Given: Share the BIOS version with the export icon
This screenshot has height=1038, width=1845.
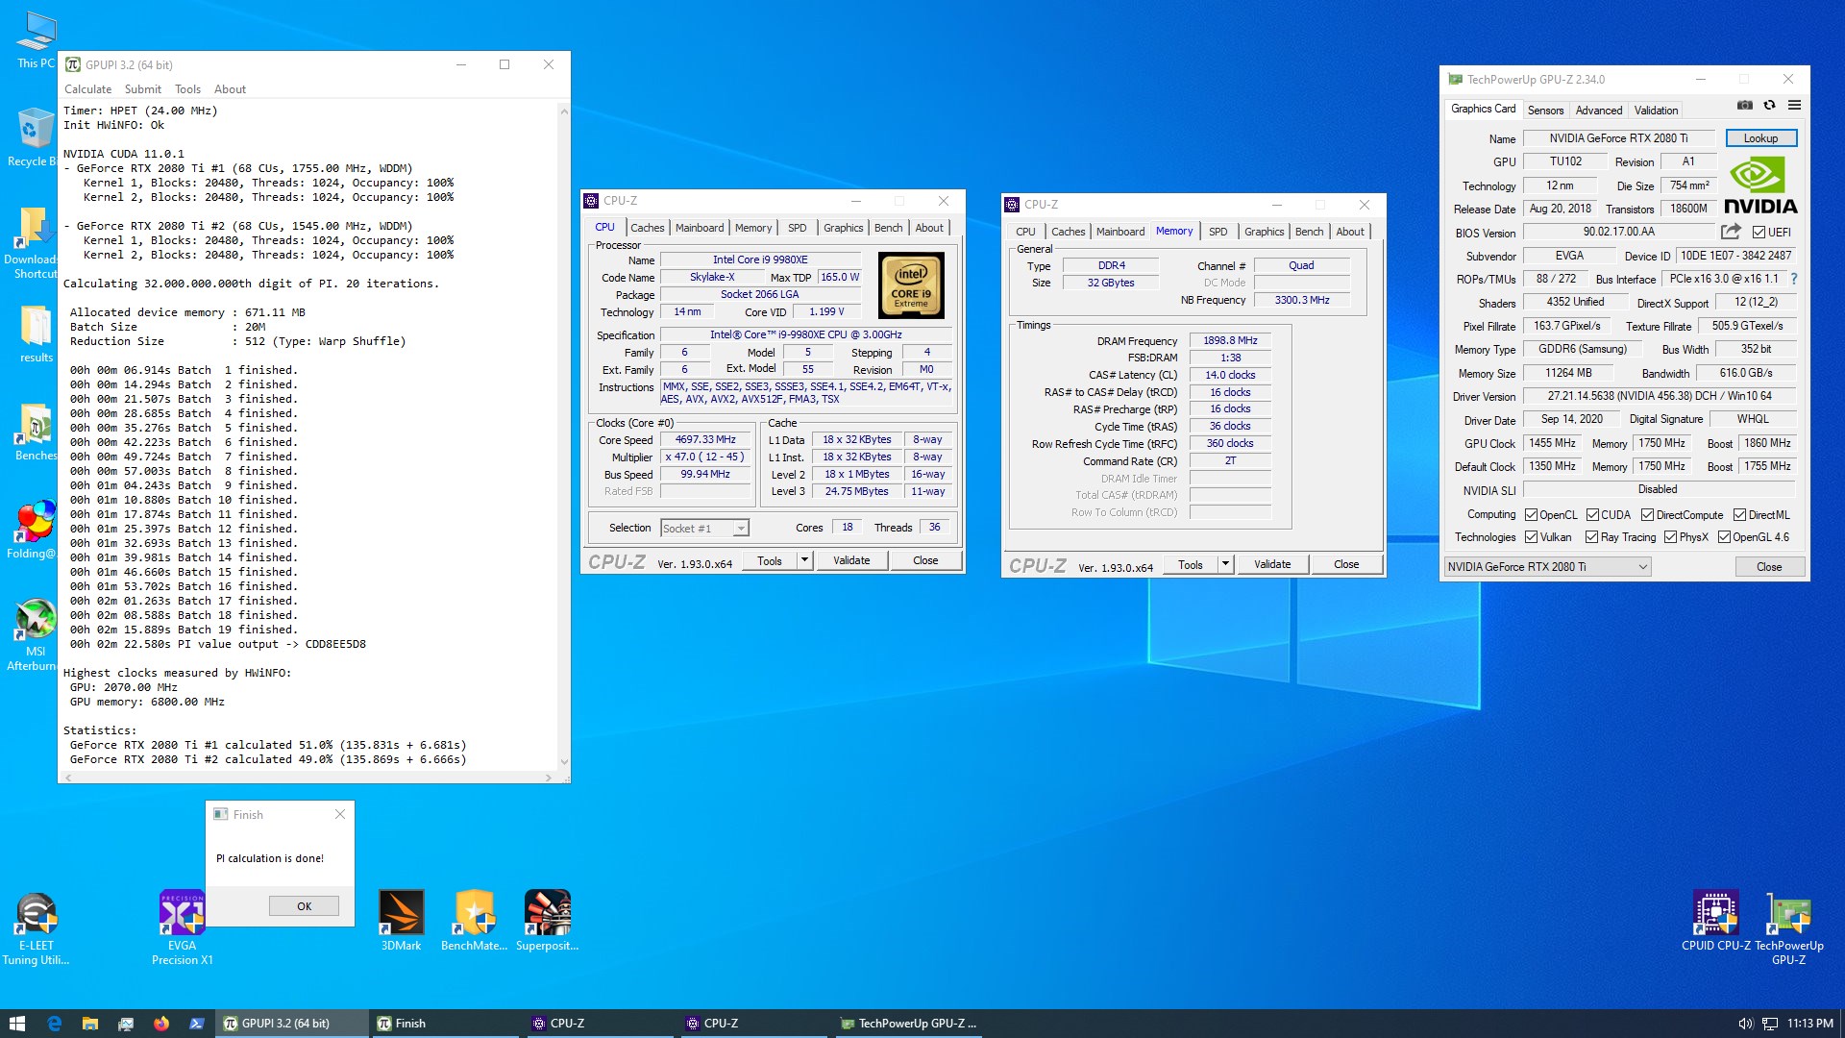Looking at the screenshot, I should tap(1731, 232).
